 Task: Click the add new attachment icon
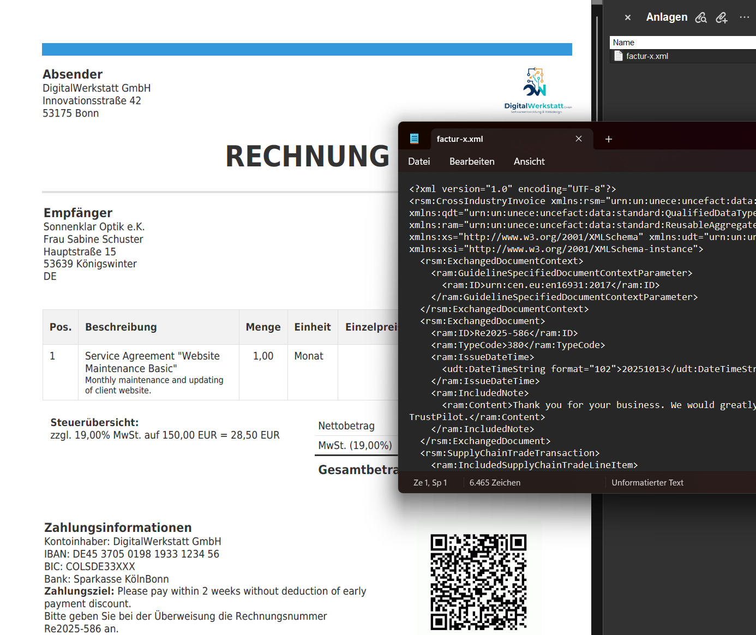722,17
